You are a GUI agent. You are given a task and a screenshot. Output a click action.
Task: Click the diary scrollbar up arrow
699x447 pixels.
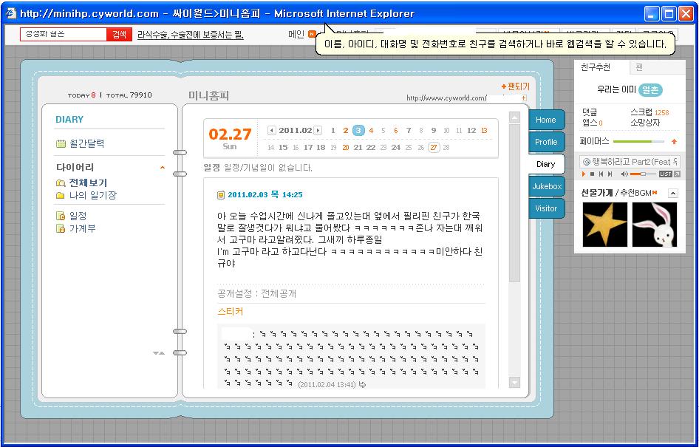pyautogui.click(x=514, y=117)
